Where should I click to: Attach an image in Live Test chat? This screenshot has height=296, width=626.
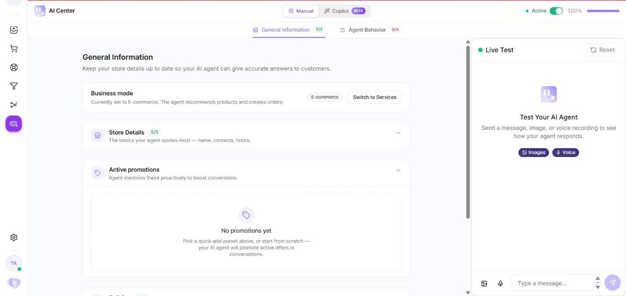click(484, 283)
